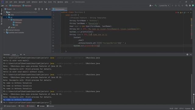Open the TODO tool window

point(21,106)
